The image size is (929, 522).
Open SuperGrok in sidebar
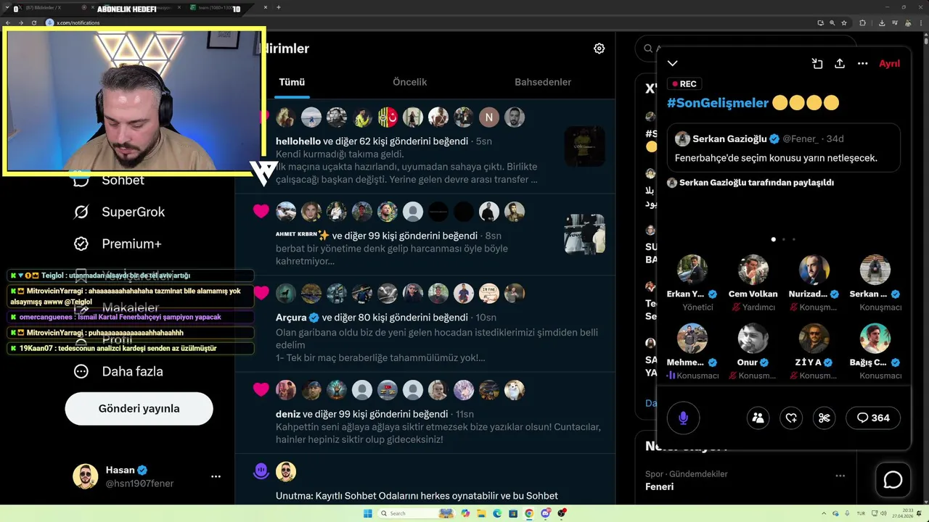[119, 212]
